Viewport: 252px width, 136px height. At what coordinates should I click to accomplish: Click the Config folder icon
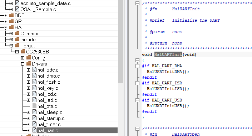click(29, 58)
